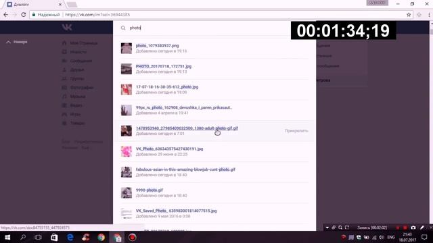Viewport: 433px width, 243px height.
Task: Open file PHOTO_20170718_172751.jpg
Action: click(164, 66)
